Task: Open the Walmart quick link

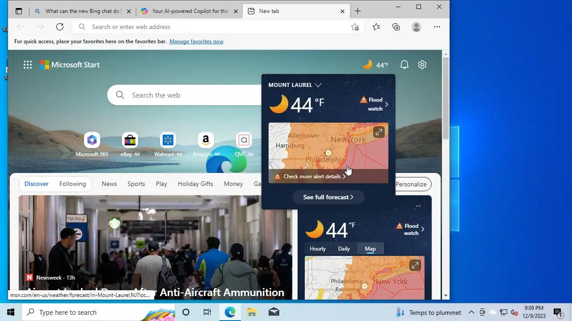Action: 168,145
